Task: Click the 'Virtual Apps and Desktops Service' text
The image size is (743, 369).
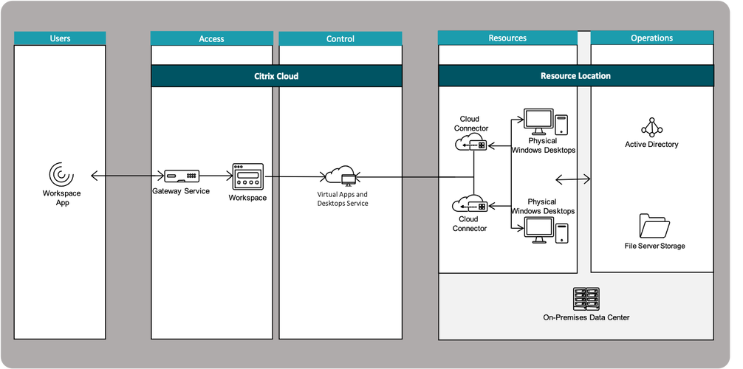Action: [x=343, y=199]
